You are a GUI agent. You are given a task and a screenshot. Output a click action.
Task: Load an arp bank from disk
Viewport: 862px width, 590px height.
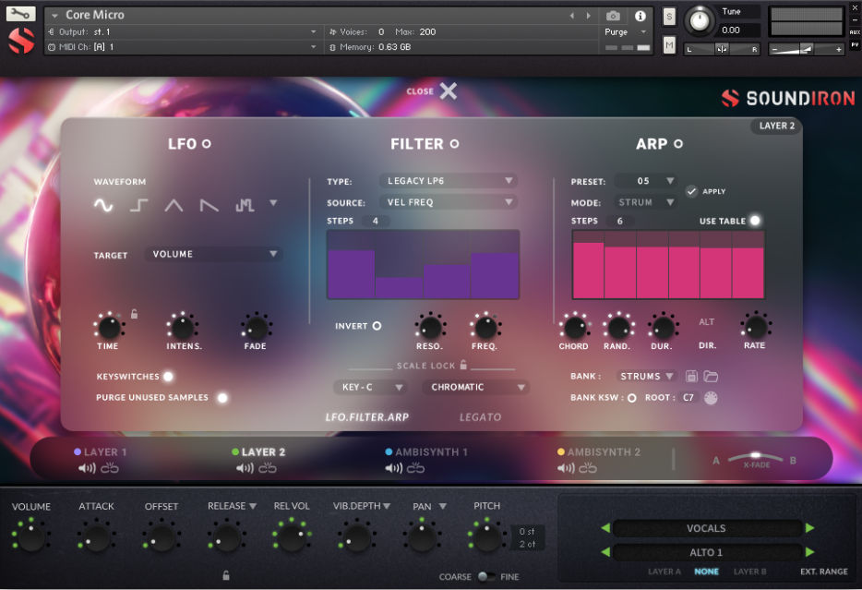(x=712, y=376)
